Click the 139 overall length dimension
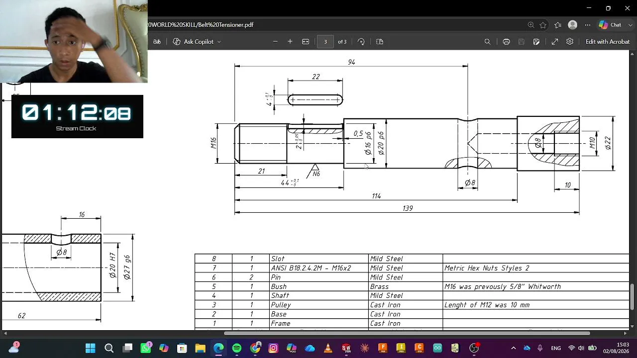This screenshot has width=637, height=358. coord(408,208)
